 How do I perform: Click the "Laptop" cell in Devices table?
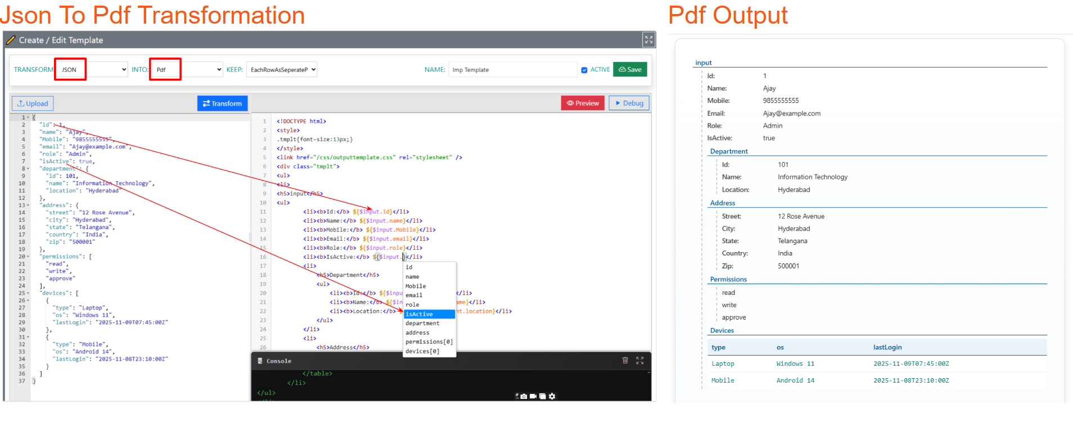pyautogui.click(x=723, y=363)
